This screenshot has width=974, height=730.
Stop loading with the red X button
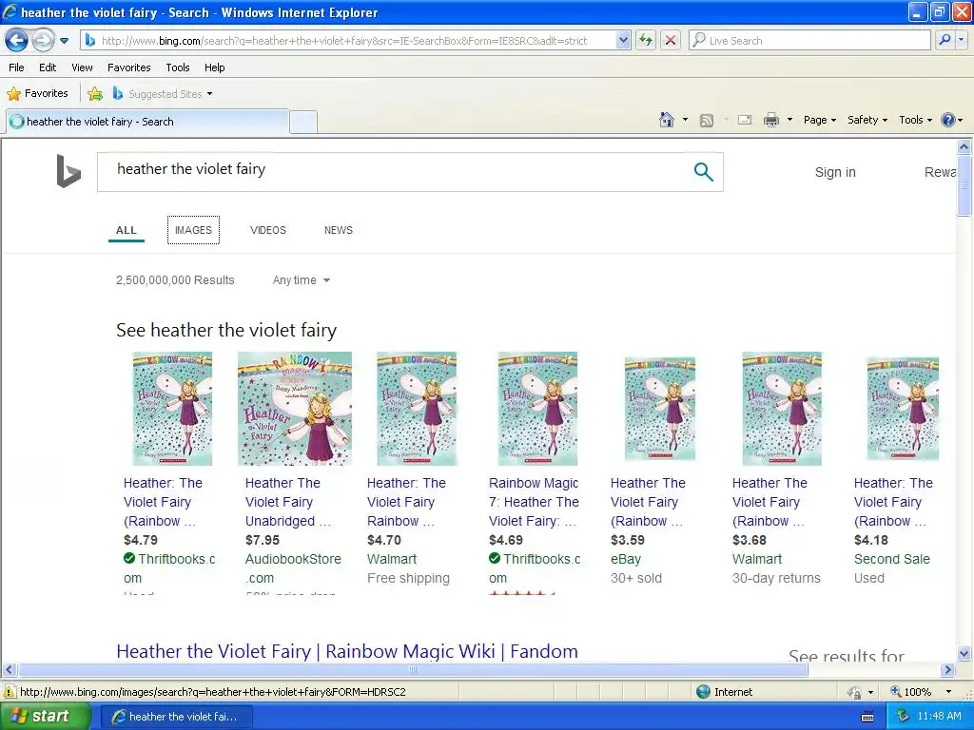coord(671,40)
